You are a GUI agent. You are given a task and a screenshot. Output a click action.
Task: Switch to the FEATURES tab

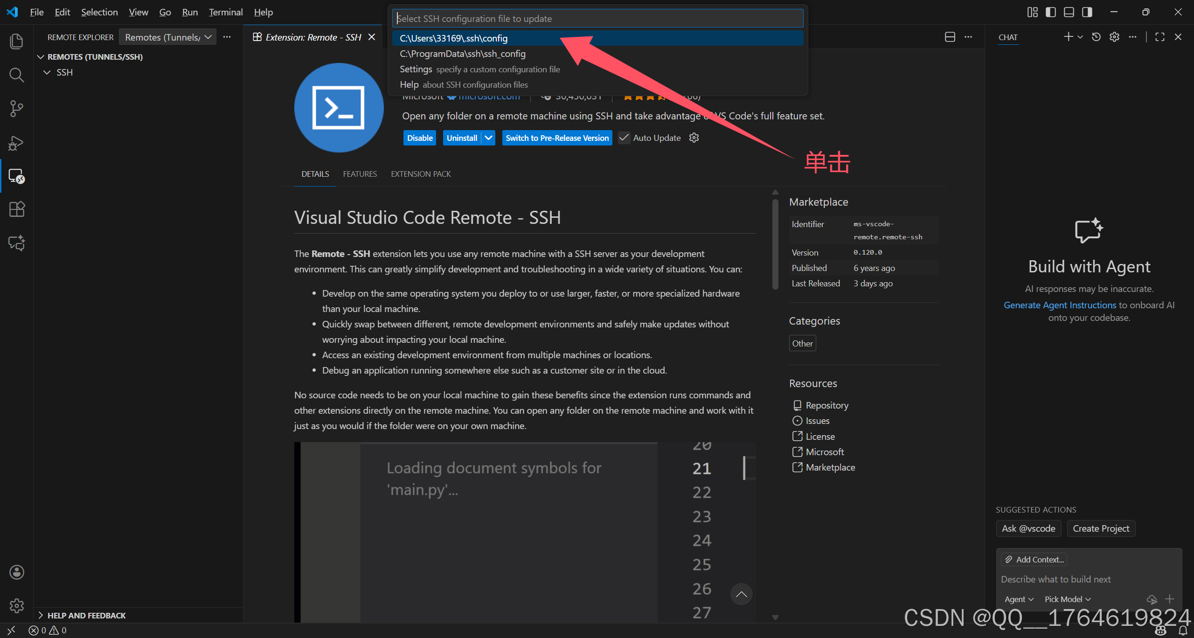tap(360, 174)
